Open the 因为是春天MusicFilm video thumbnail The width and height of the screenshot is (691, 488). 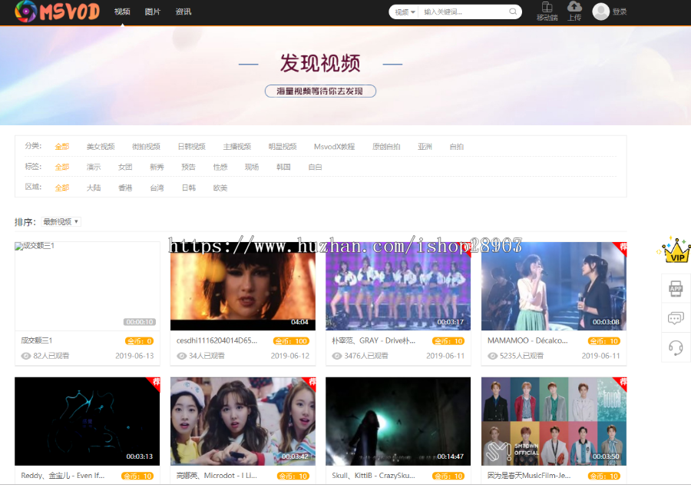554,421
